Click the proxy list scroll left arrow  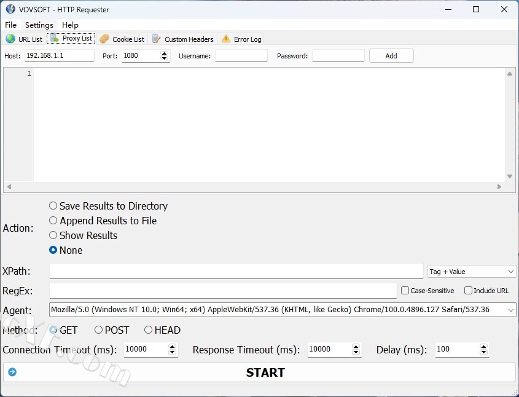point(9,187)
